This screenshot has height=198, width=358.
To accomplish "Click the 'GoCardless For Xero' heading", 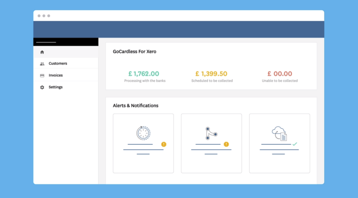I will 135,51.
